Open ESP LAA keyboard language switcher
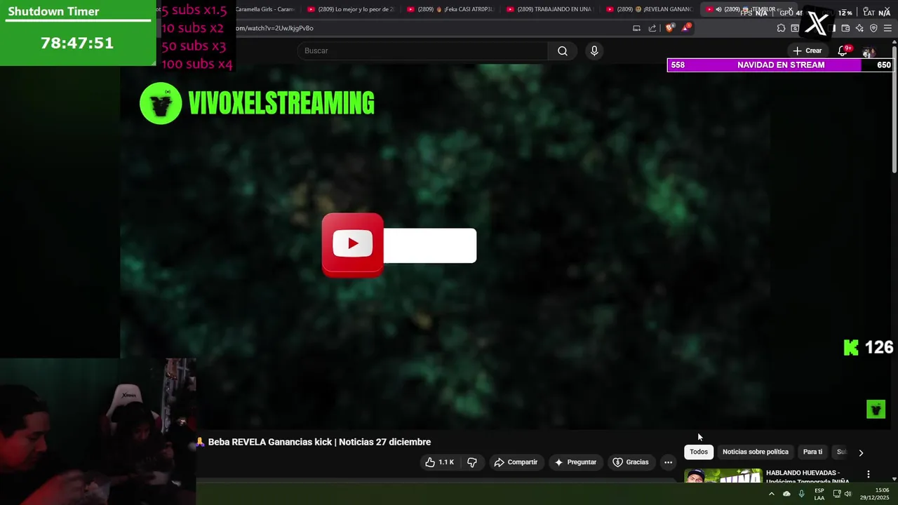 819,494
